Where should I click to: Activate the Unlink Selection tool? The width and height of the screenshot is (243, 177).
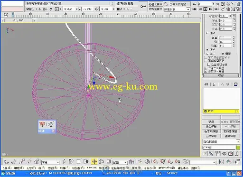click(29, 162)
